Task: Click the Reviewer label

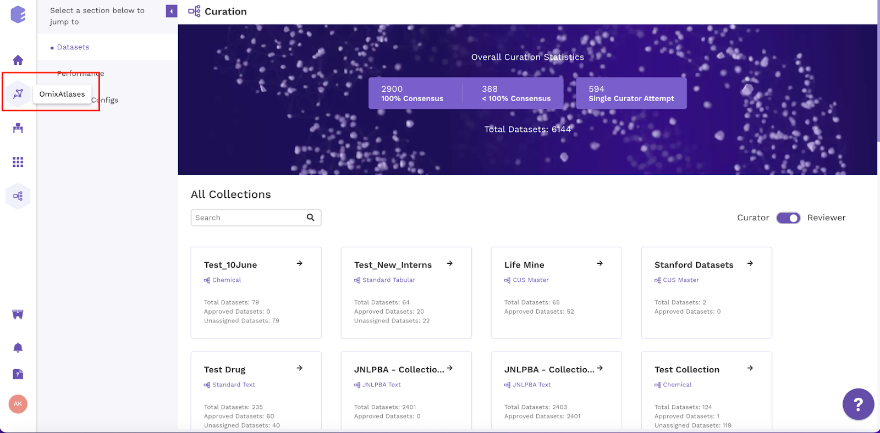Action: pyautogui.click(x=826, y=218)
